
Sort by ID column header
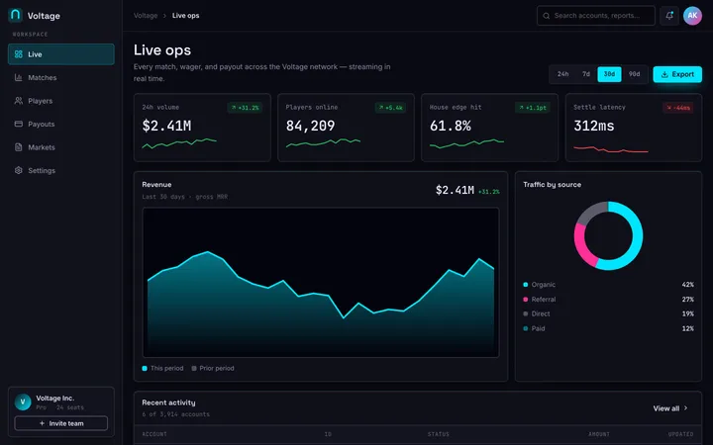point(328,434)
